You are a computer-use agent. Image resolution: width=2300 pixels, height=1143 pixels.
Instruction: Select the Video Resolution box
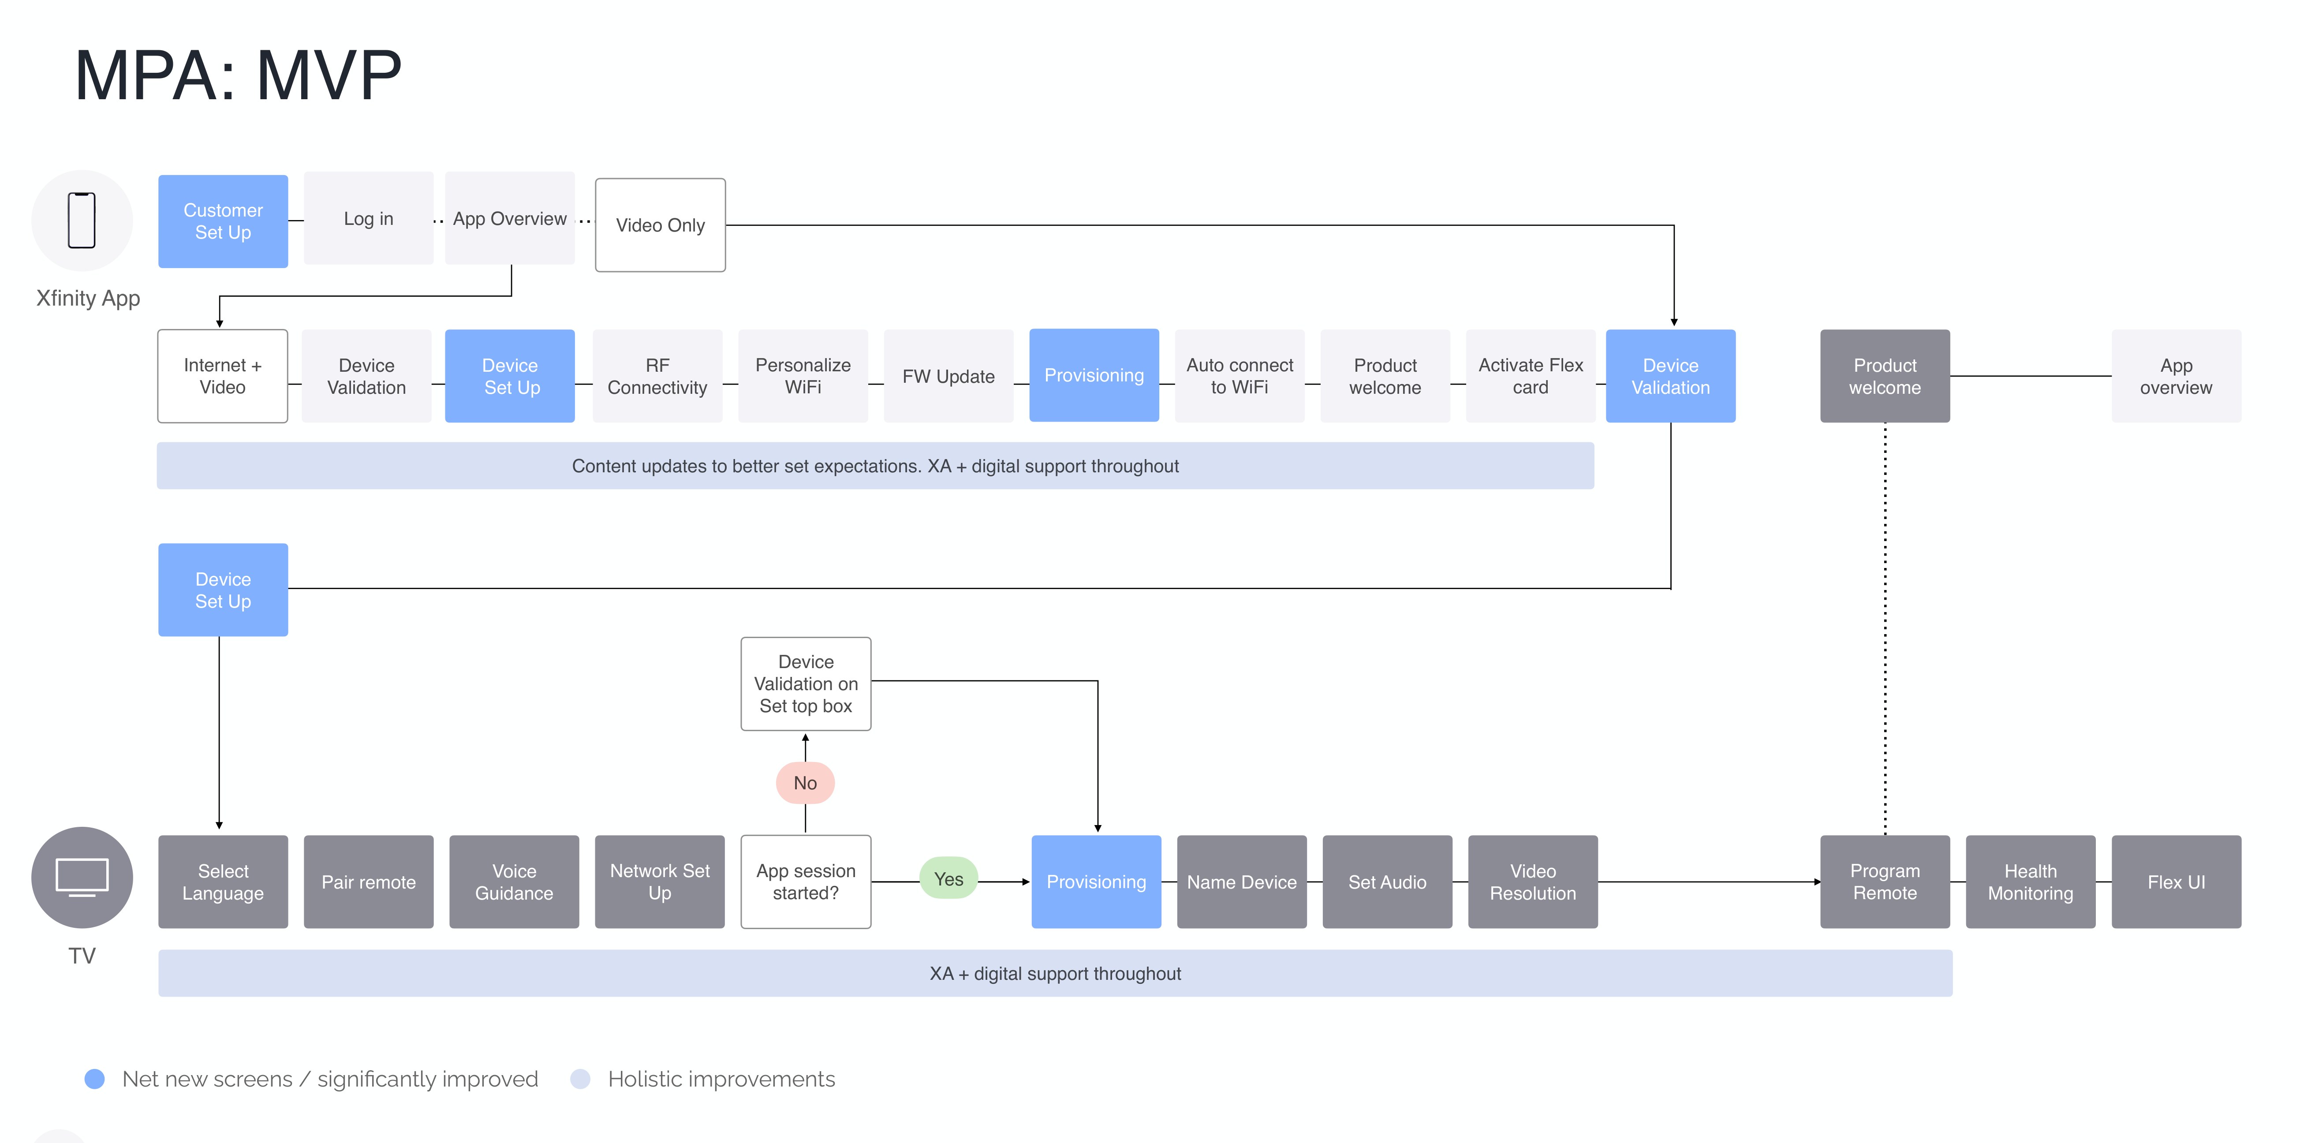(1533, 882)
